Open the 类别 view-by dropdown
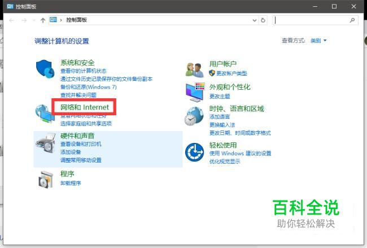 tap(318, 41)
